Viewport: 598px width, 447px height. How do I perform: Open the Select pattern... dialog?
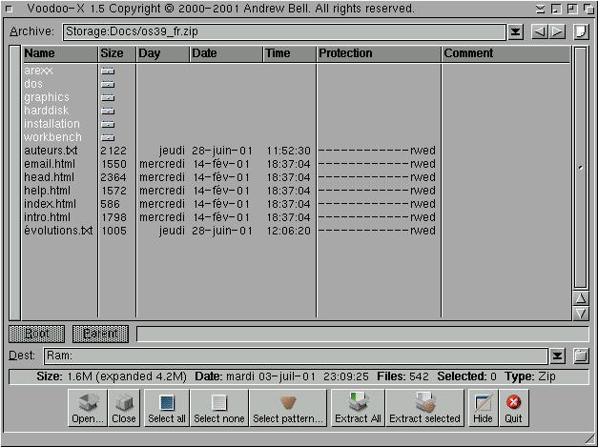(x=288, y=407)
